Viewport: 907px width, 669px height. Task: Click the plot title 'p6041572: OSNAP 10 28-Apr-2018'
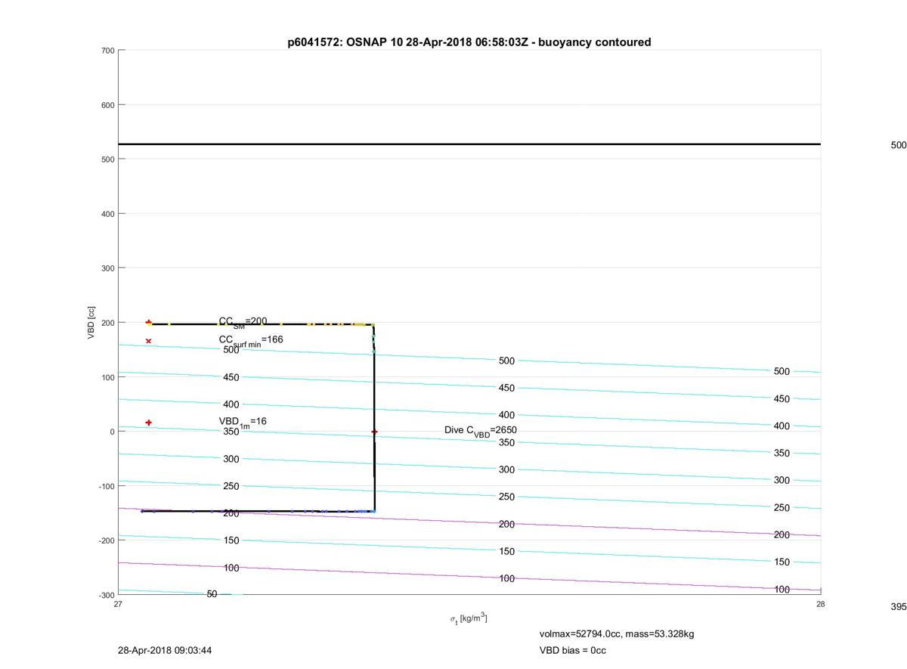[469, 42]
